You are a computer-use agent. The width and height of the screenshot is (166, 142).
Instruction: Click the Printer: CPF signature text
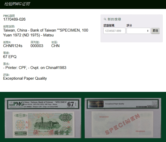pos(35,68)
